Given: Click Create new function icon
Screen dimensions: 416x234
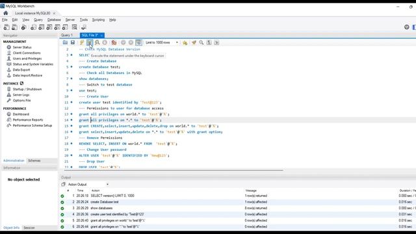Looking at the screenshot, I should (65, 27).
